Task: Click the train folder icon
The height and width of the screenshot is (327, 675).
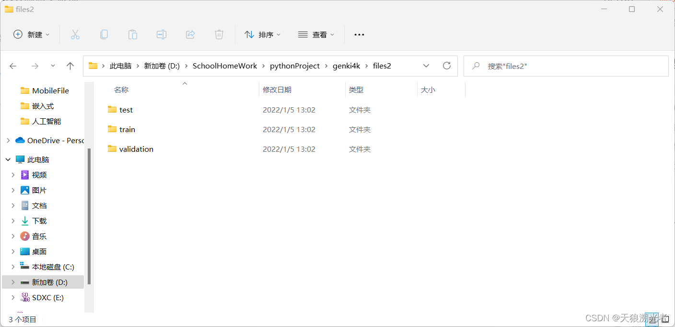Action: pyautogui.click(x=112, y=129)
